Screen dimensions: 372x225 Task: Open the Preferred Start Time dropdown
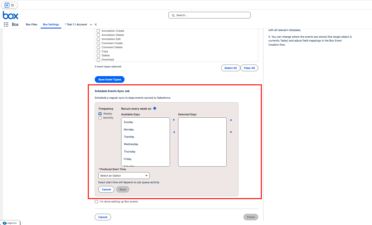click(124, 176)
